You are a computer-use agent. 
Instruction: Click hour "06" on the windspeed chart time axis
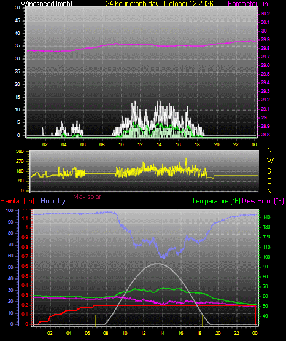(x=83, y=144)
